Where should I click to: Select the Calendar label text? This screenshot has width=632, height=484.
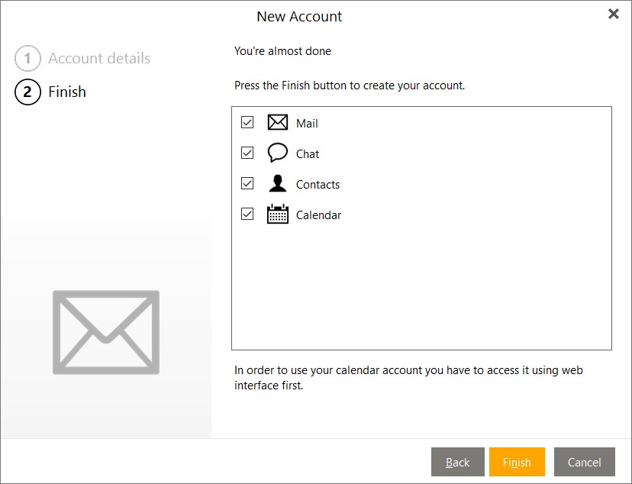(x=318, y=215)
